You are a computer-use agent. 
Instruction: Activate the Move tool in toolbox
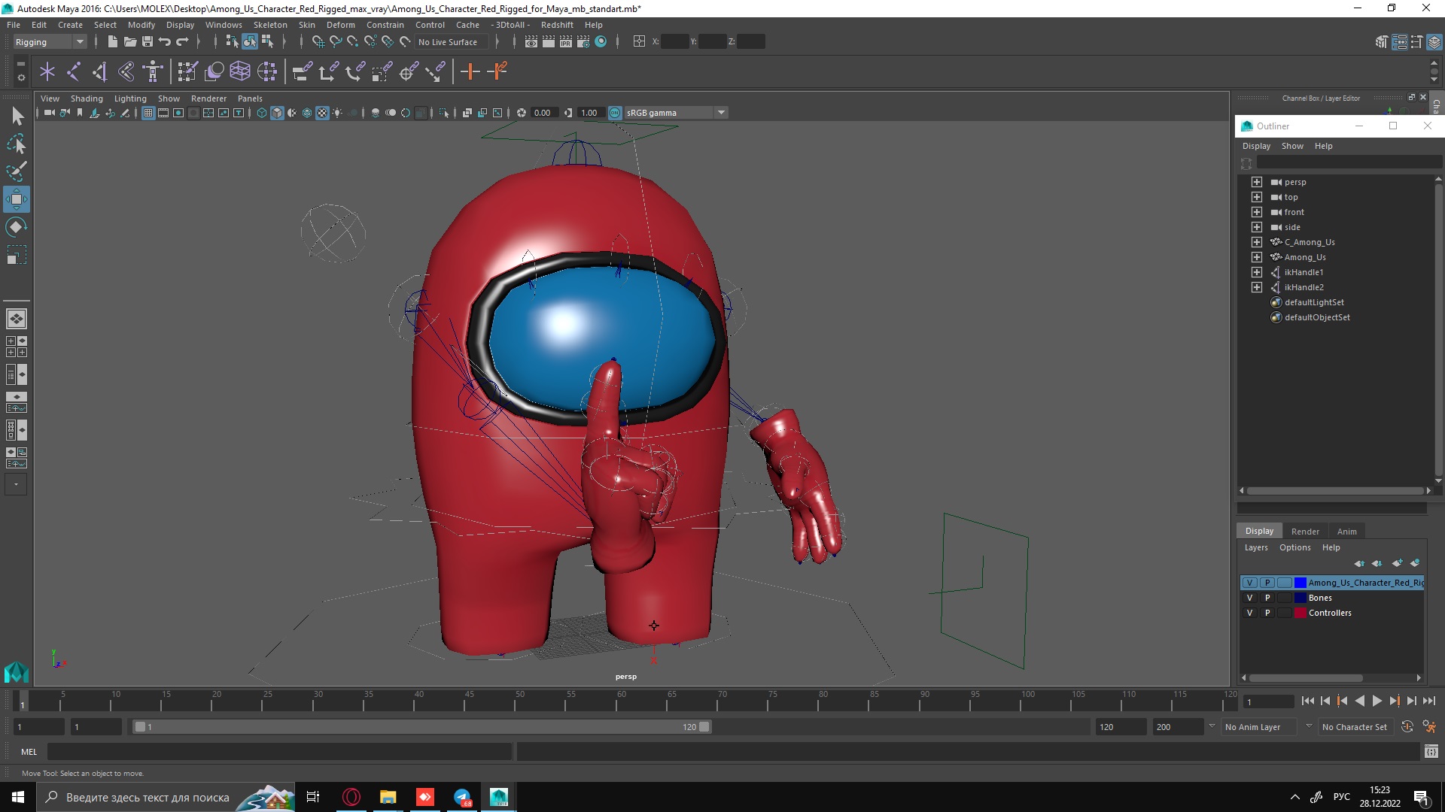[x=17, y=199]
